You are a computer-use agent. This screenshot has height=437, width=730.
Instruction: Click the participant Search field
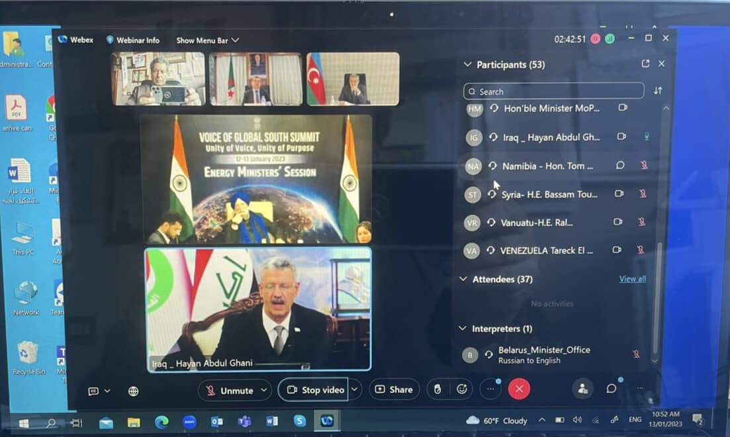click(x=554, y=91)
